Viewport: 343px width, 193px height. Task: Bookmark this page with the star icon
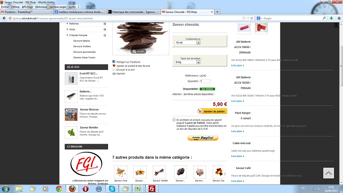(244, 18)
